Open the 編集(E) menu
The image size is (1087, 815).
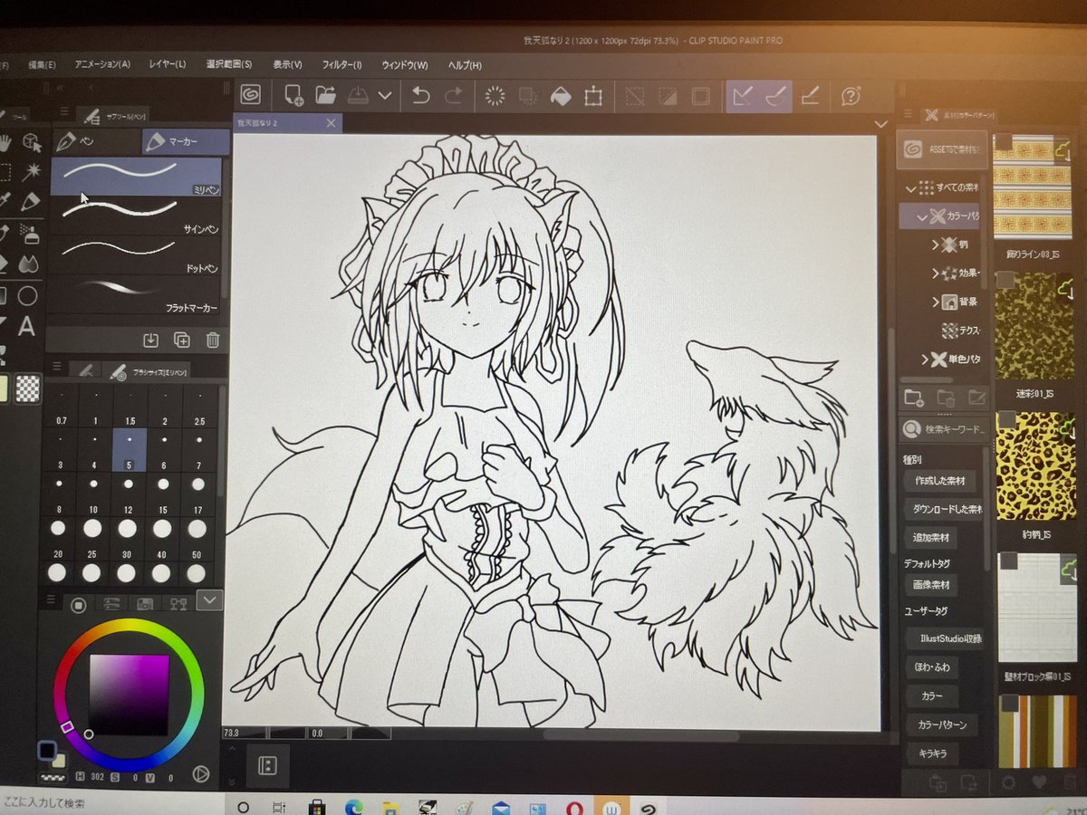point(42,65)
